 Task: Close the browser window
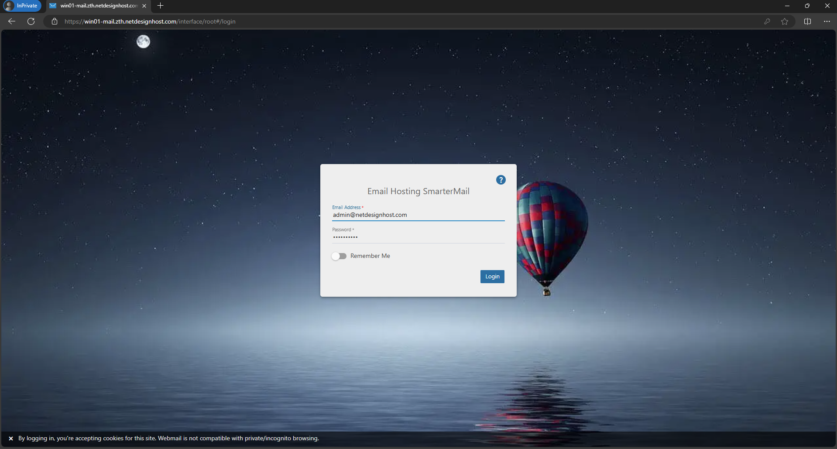click(x=827, y=6)
